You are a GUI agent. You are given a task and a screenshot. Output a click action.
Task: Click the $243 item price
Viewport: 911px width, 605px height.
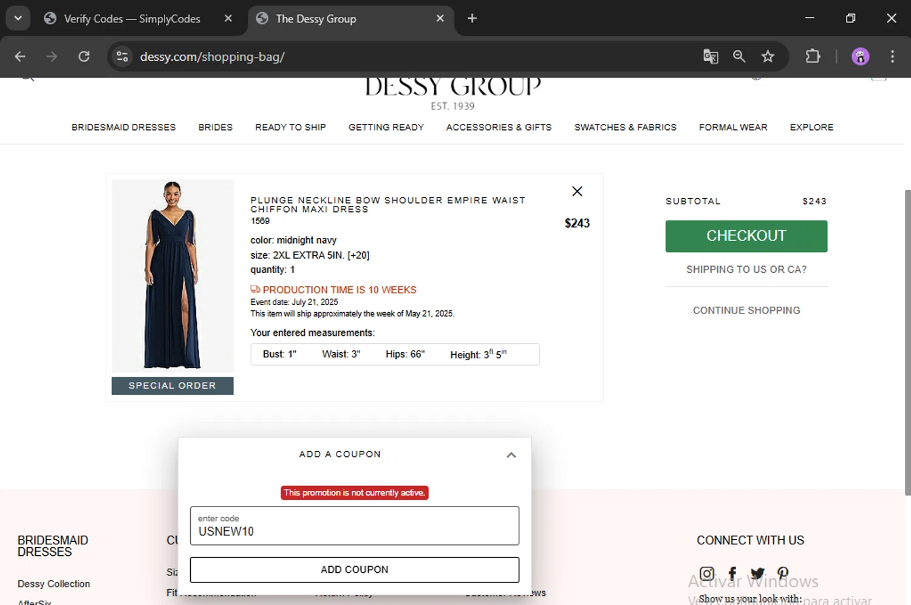pos(577,223)
